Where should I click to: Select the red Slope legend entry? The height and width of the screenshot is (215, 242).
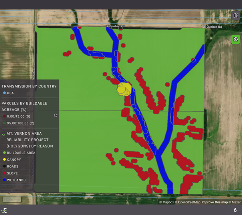(12, 173)
